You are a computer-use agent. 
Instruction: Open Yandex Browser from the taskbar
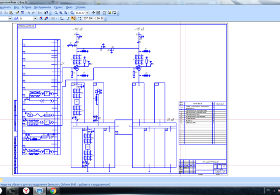point(26,191)
